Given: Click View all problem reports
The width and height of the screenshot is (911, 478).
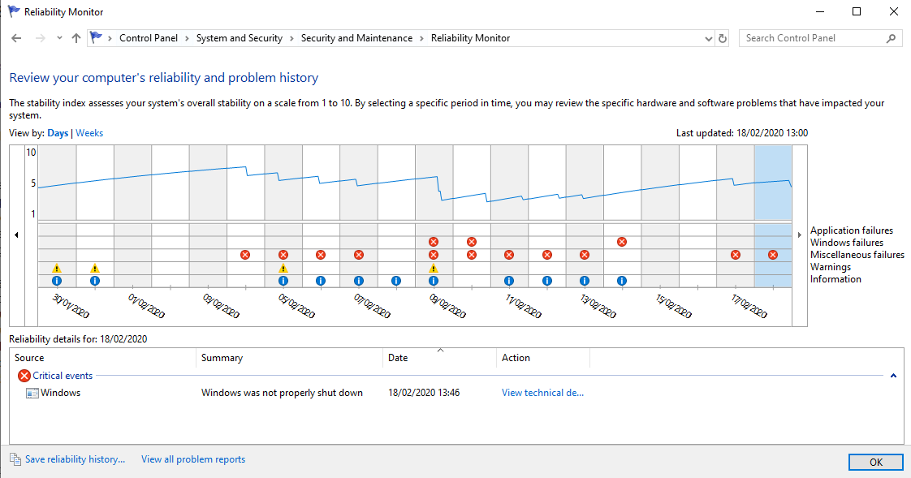Looking at the screenshot, I should click(192, 459).
